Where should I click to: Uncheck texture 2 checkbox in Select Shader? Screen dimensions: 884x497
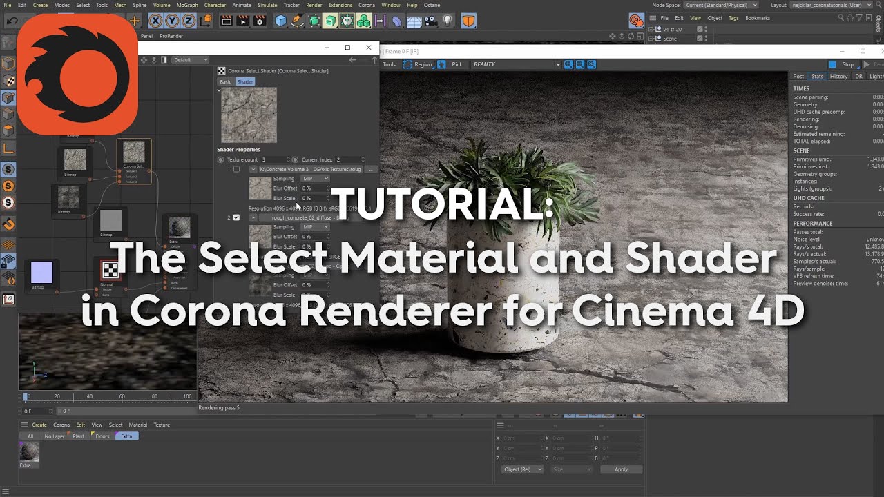tap(236, 217)
